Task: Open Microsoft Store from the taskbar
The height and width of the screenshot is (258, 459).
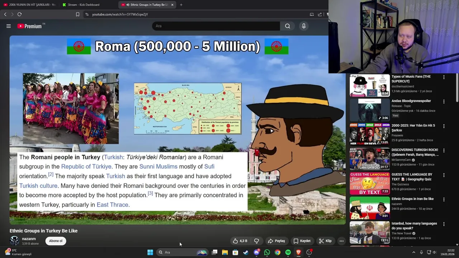Action: [235, 252]
